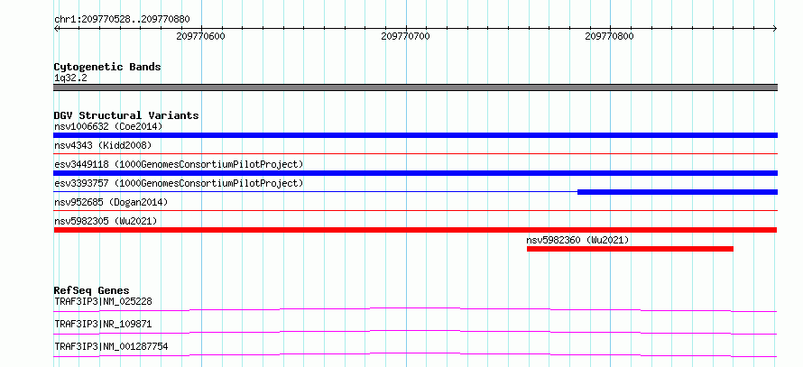Viewport: 803px width, 367px height.
Task: Open TRAF3IP3|NM_001287754 gene label
Action: click(x=111, y=347)
